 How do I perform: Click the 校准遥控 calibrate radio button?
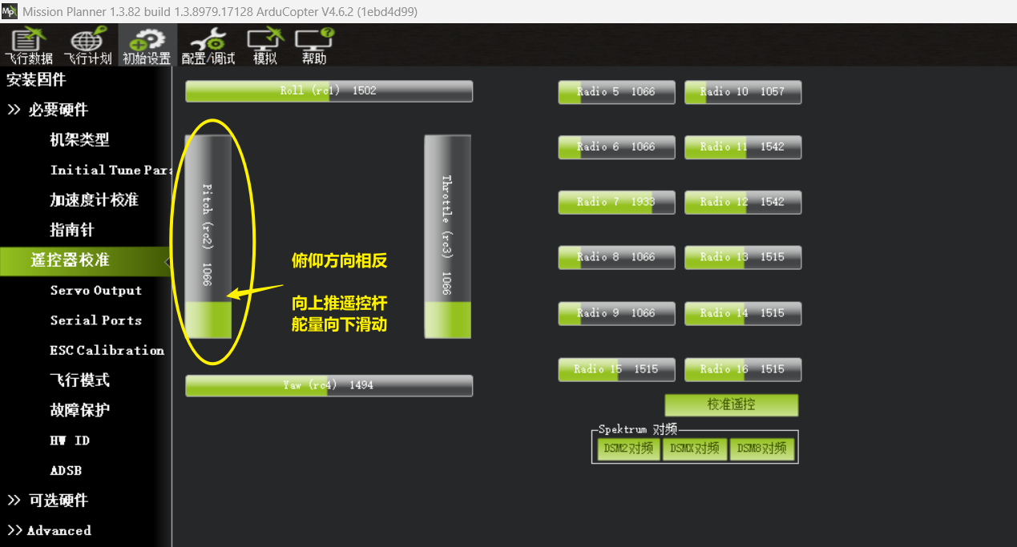[731, 405]
